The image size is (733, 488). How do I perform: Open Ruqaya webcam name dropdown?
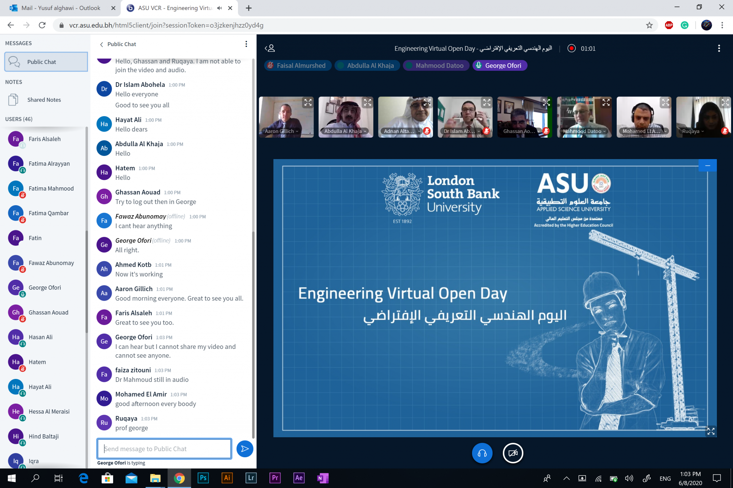coord(693,131)
